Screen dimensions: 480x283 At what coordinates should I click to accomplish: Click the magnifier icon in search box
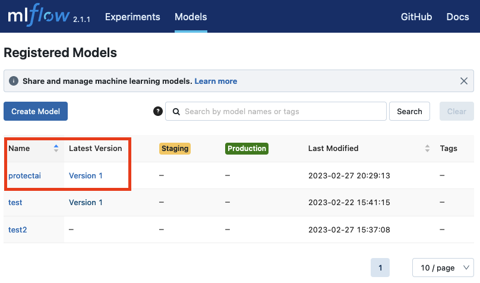click(x=176, y=111)
